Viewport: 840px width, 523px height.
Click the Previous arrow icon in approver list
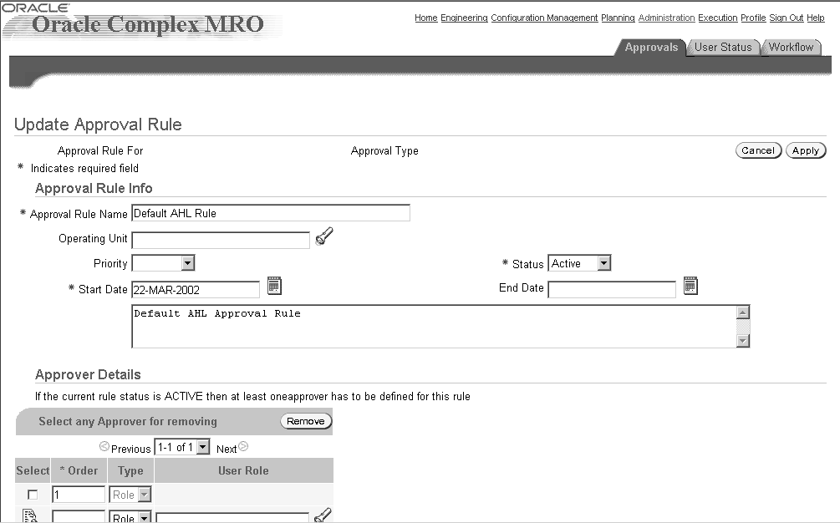pyautogui.click(x=104, y=446)
